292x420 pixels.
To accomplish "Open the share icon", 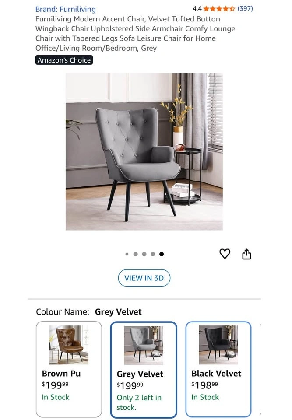I will (x=246, y=254).
